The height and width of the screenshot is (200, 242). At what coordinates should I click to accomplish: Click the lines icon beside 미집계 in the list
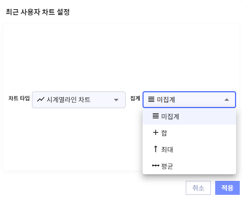tap(155, 116)
